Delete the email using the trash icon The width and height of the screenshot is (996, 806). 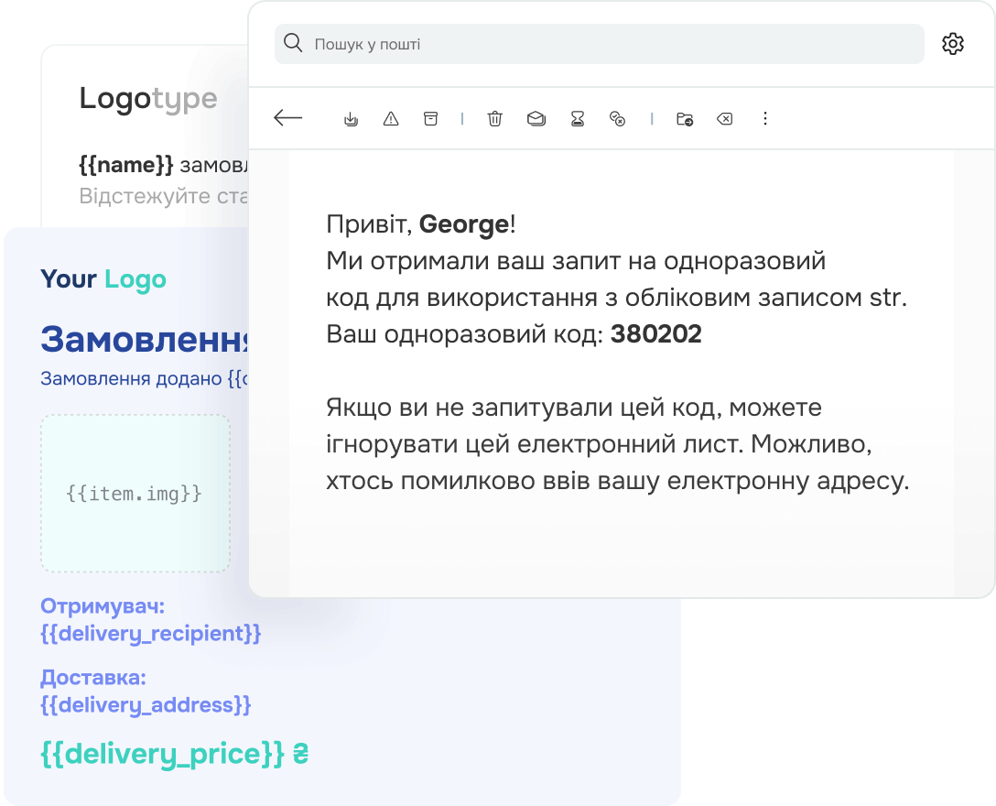(x=494, y=118)
